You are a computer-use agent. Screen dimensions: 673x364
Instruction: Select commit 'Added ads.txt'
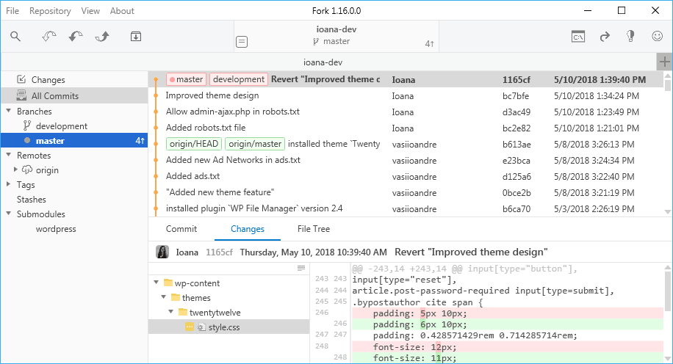(406, 176)
